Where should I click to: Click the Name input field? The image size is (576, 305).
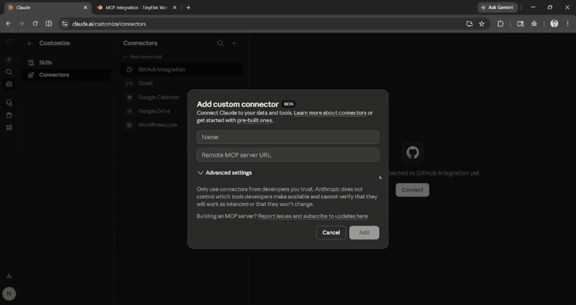point(287,137)
